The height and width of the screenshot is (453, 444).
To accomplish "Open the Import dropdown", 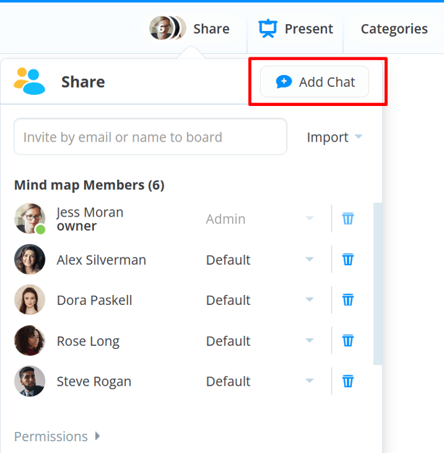I will coord(335,137).
